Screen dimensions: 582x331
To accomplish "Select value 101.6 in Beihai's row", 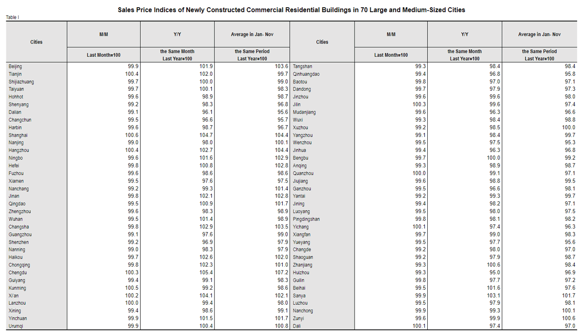I will (494, 288).
